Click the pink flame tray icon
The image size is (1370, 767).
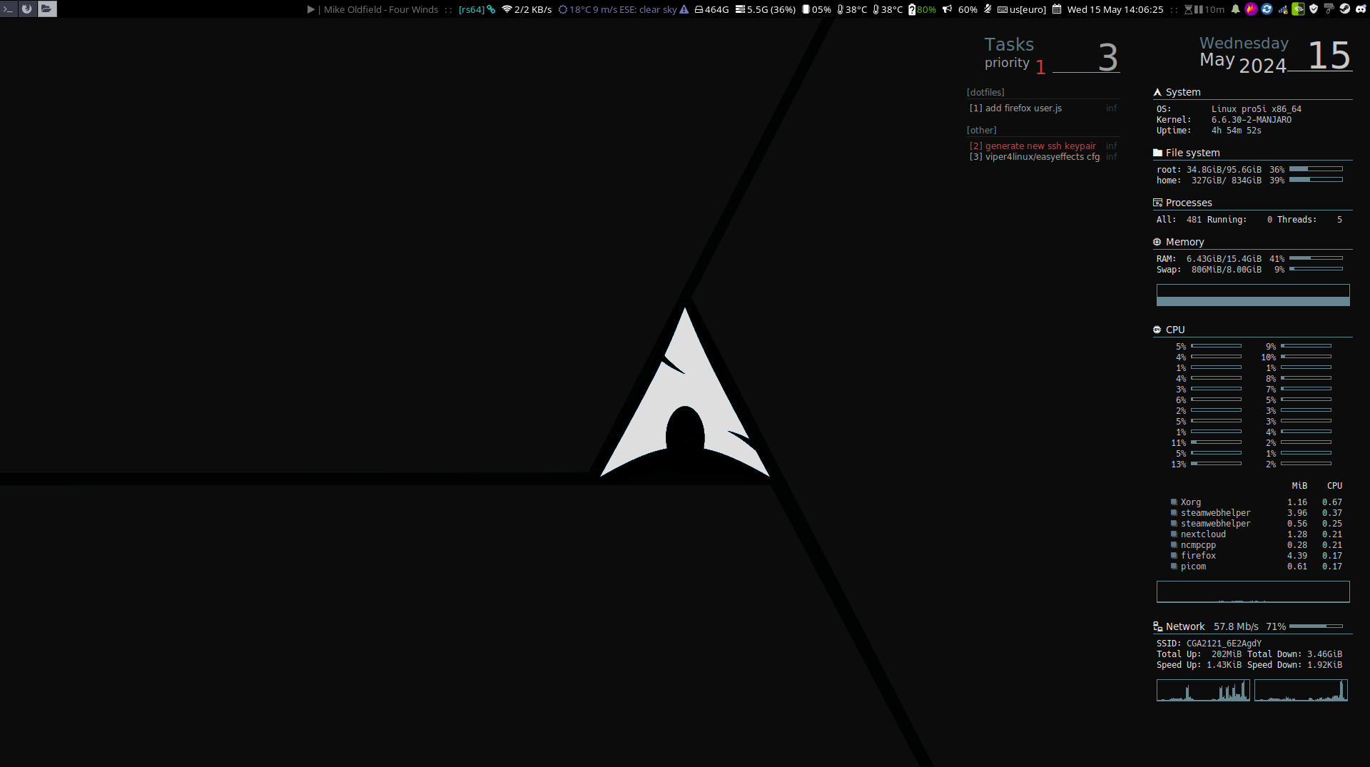(x=1251, y=9)
